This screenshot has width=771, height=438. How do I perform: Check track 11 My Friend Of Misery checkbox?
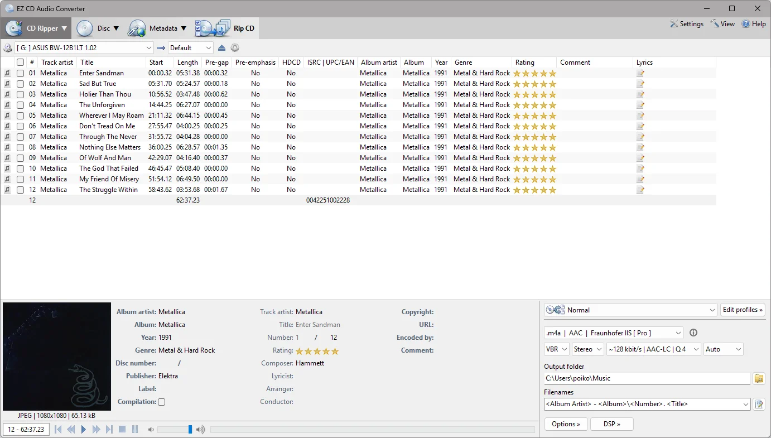21,179
